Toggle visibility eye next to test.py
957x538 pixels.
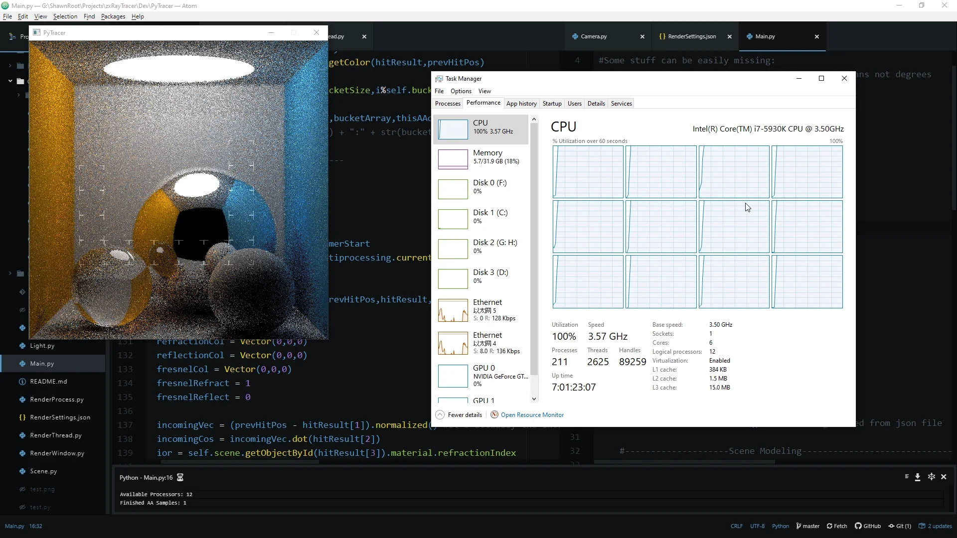pos(22,507)
